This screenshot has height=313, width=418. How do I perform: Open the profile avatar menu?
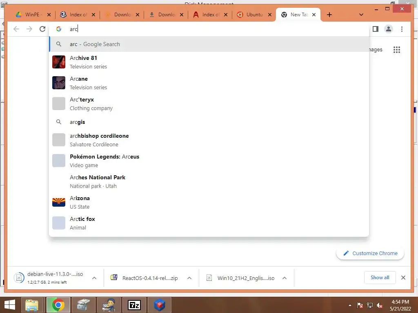(389, 29)
